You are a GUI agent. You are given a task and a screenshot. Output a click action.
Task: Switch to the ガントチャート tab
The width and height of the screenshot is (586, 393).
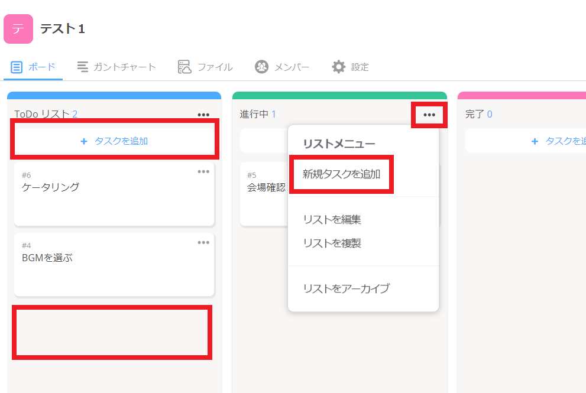[x=124, y=67]
